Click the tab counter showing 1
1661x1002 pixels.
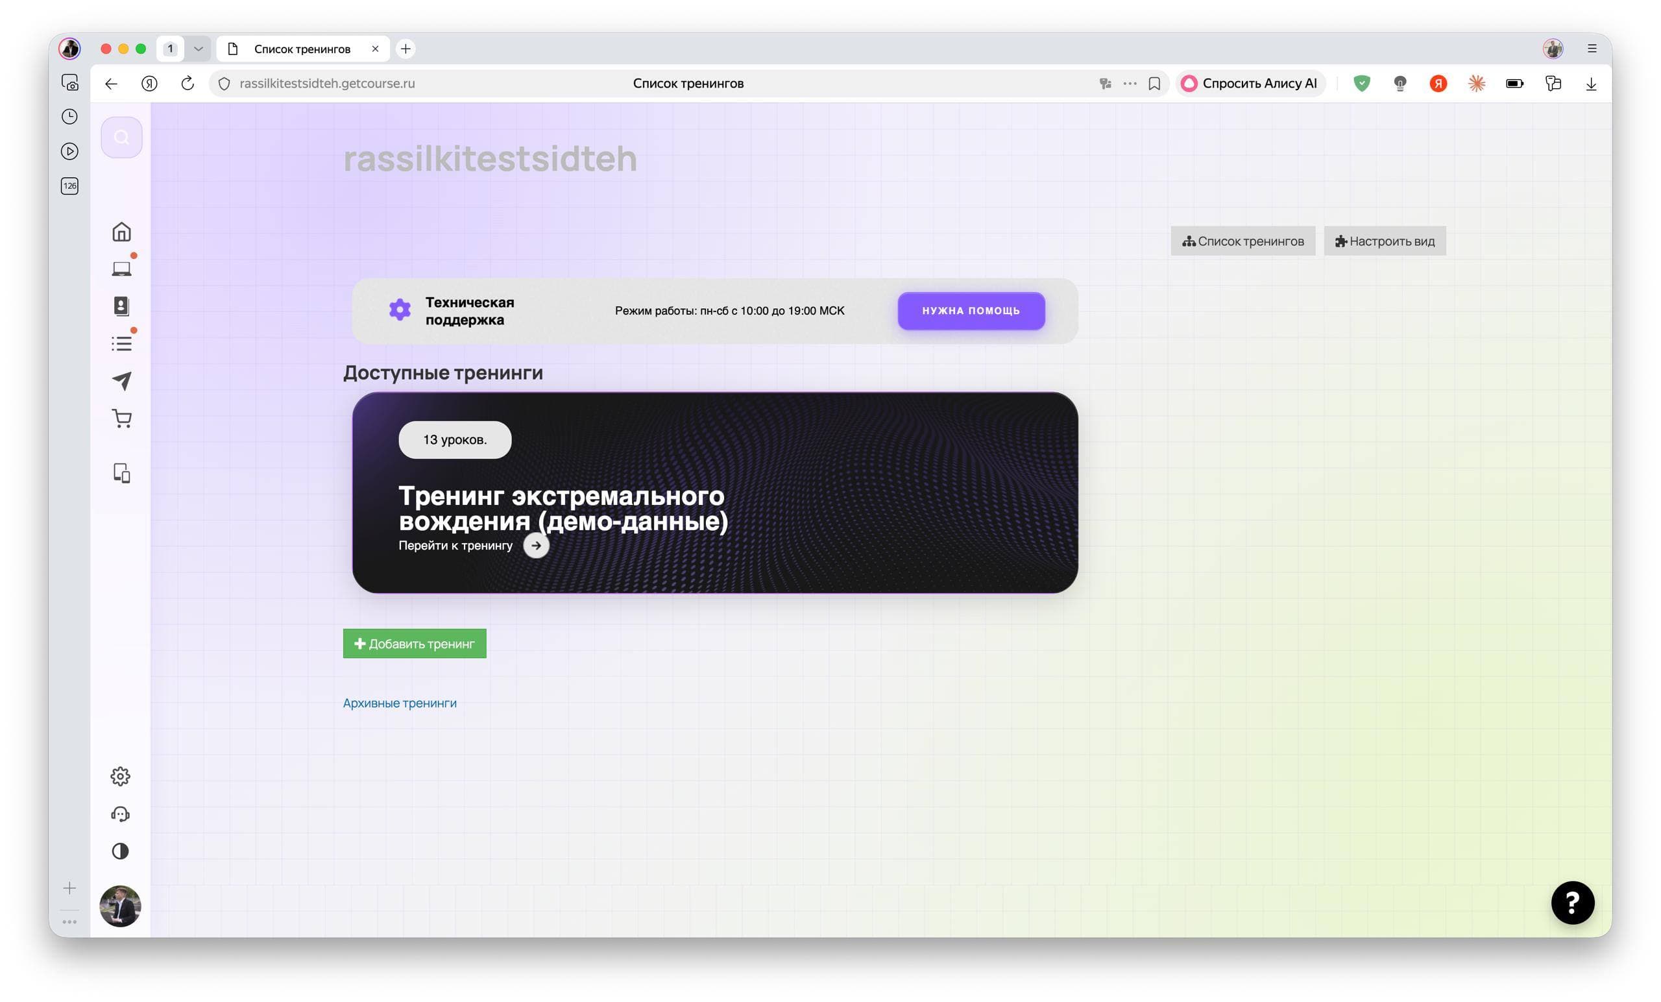tap(171, 49)
